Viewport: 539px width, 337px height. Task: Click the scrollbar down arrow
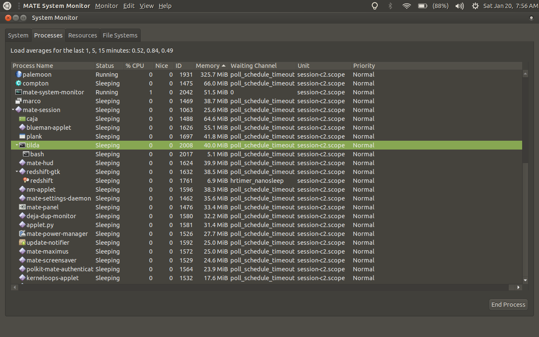525,280
